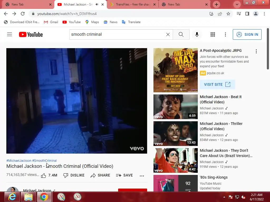This screenshot has height=202, width=270.
Task: Go back to the previous page
Action: tap(6, 14)
